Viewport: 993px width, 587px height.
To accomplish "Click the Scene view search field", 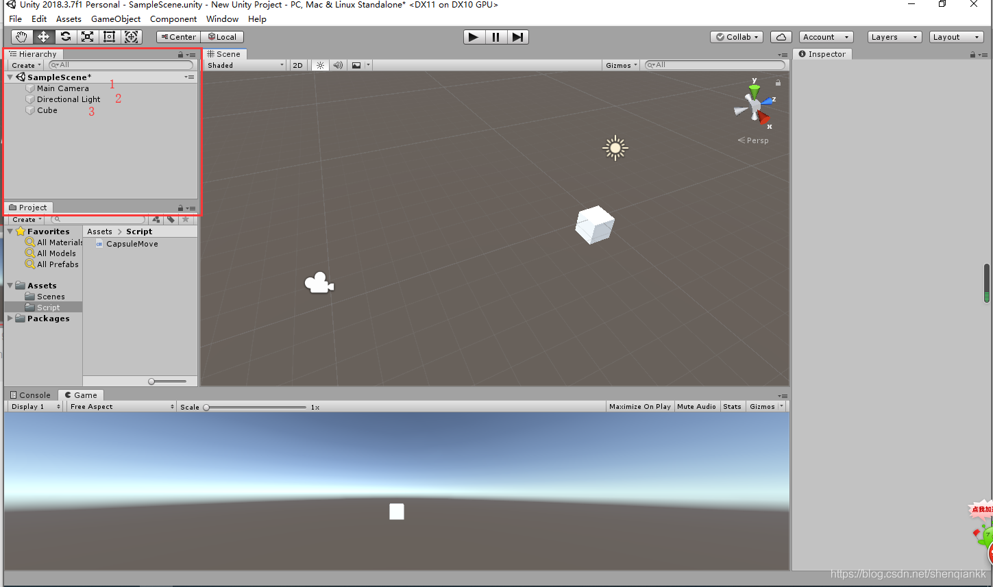I will pos(715,65).
